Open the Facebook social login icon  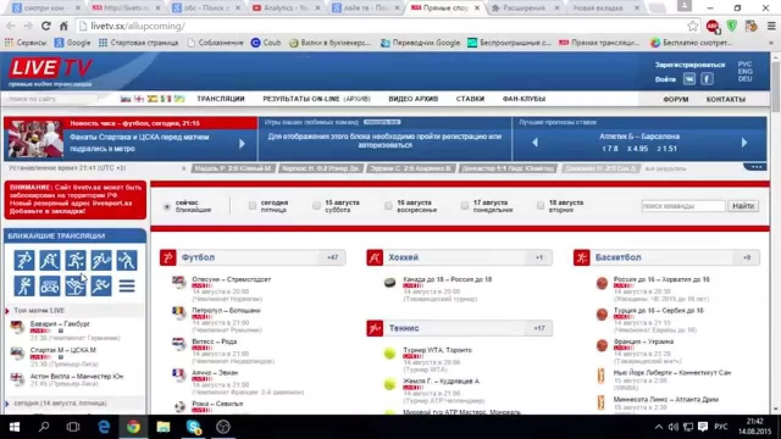click(x=707, y=79)
